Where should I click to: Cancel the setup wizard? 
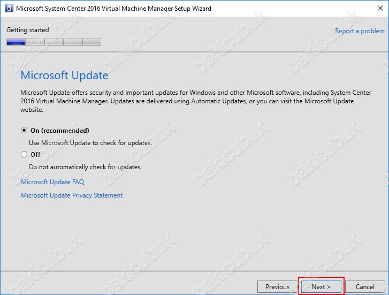[x=365, y=287]
